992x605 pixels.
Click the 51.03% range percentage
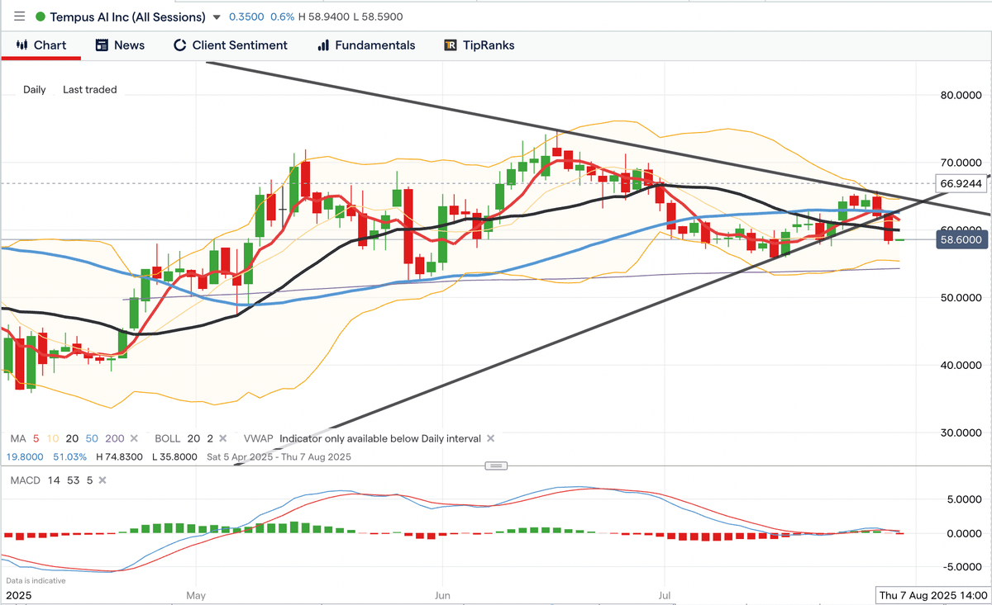69,456
